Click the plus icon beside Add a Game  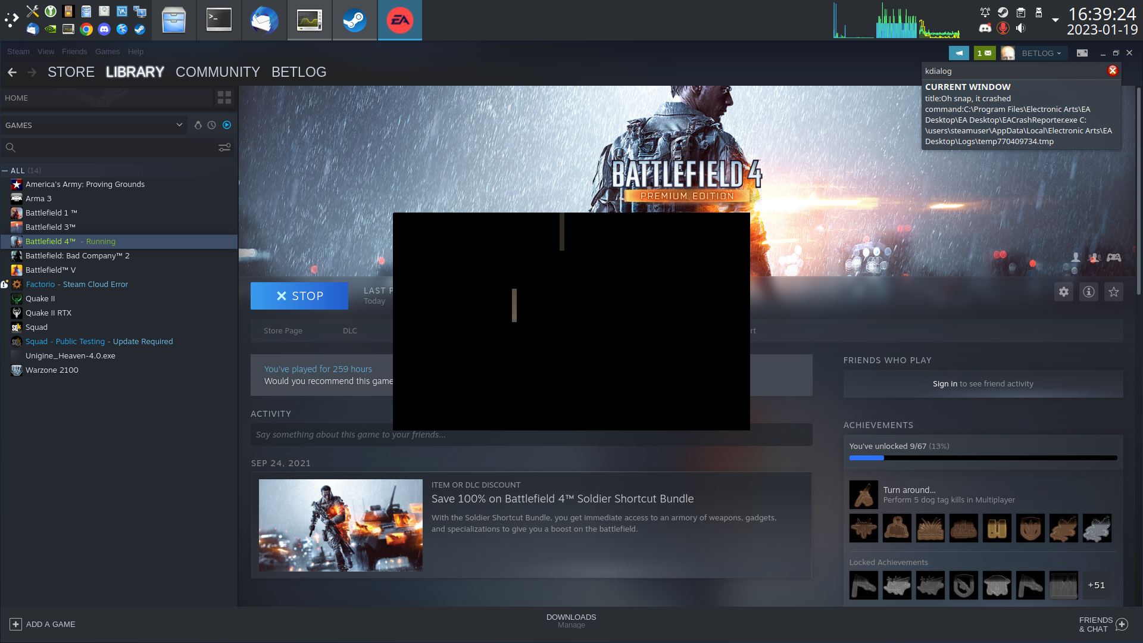point(16,625)
